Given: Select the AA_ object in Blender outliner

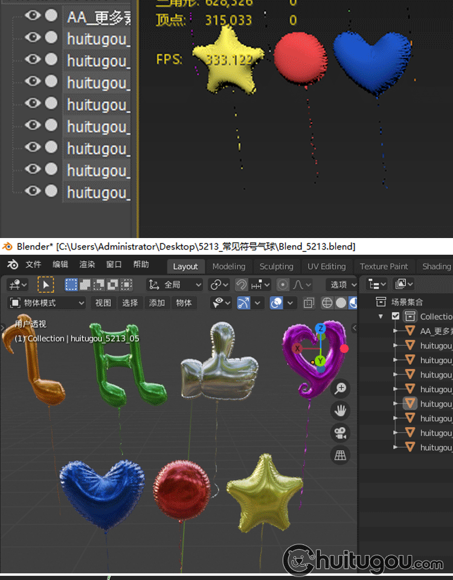Looking at the screenshot, I should tap(435, 330).
